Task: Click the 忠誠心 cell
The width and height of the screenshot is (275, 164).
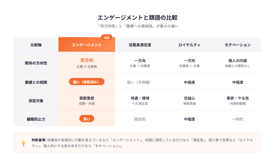Action: coord(189,98)
